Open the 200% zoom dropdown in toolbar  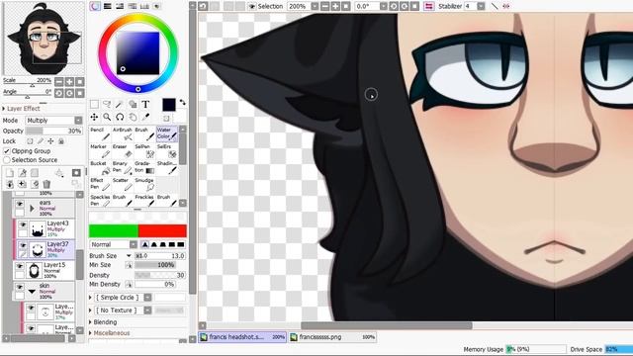315,6
